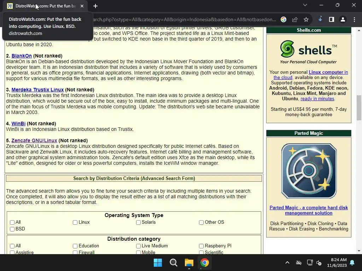362x271 pixels.
Task: Open the clock showing 8:24 AM
Action: coord(337,263)
